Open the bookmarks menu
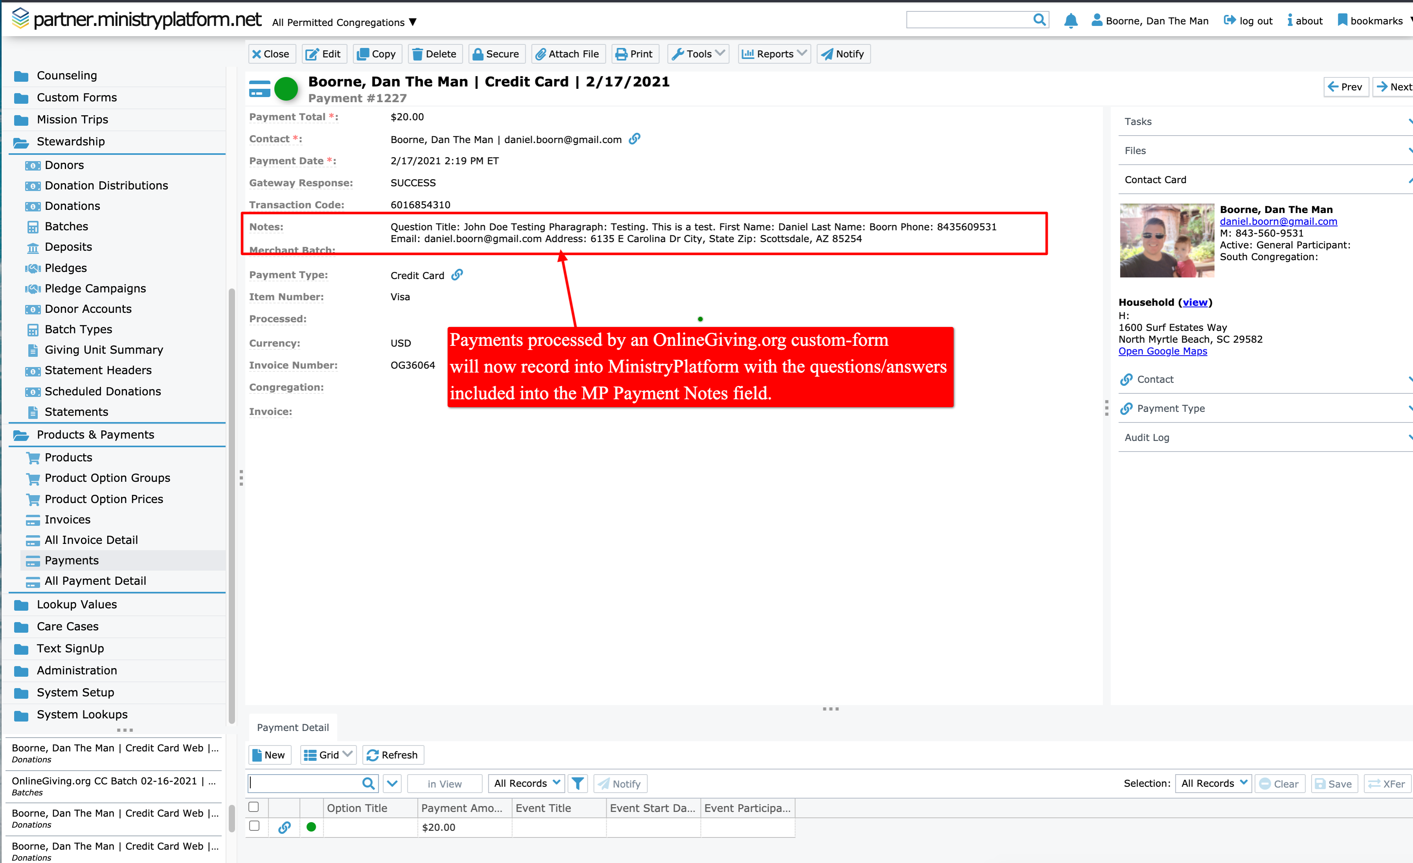 pyautogui.click(x=1374, y=21)
